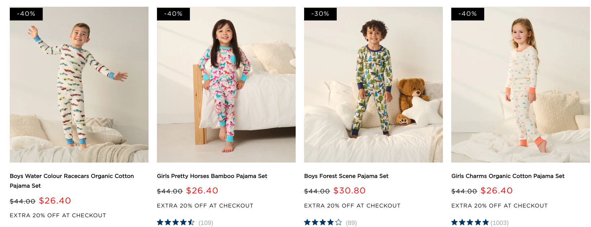View the (1003) reviews count
Screen dimensions: 591x227
[499, 223]
